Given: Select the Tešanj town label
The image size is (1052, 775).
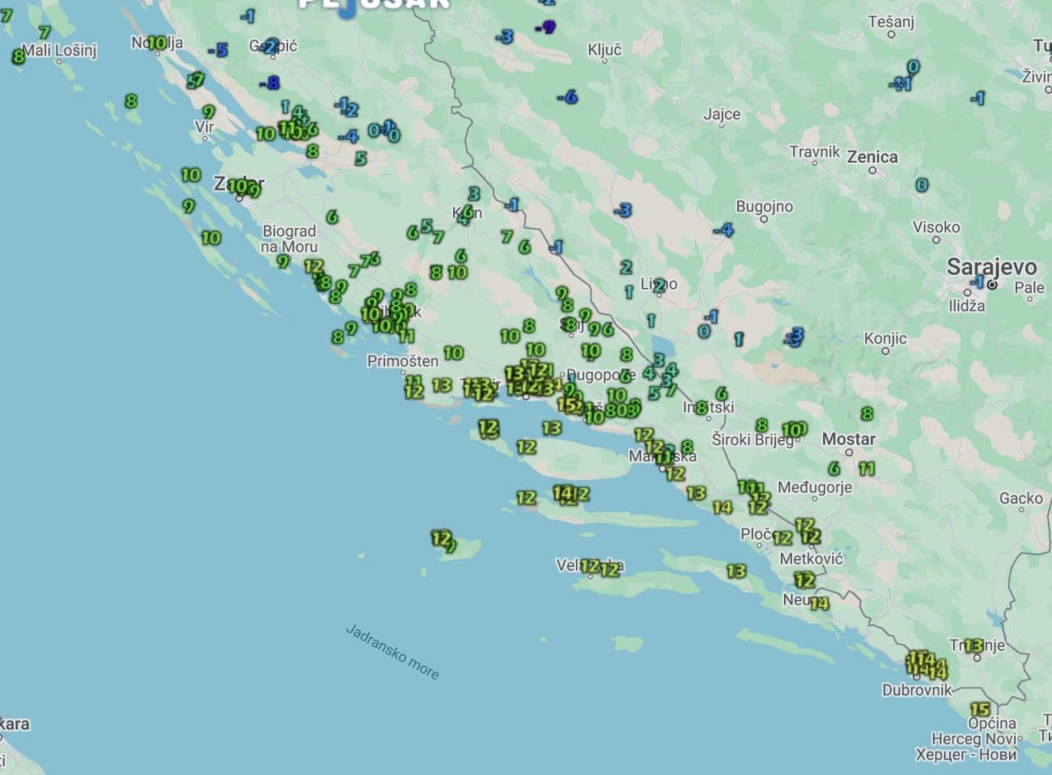Looking at the screenshot, I should click(x=890, y=22).
